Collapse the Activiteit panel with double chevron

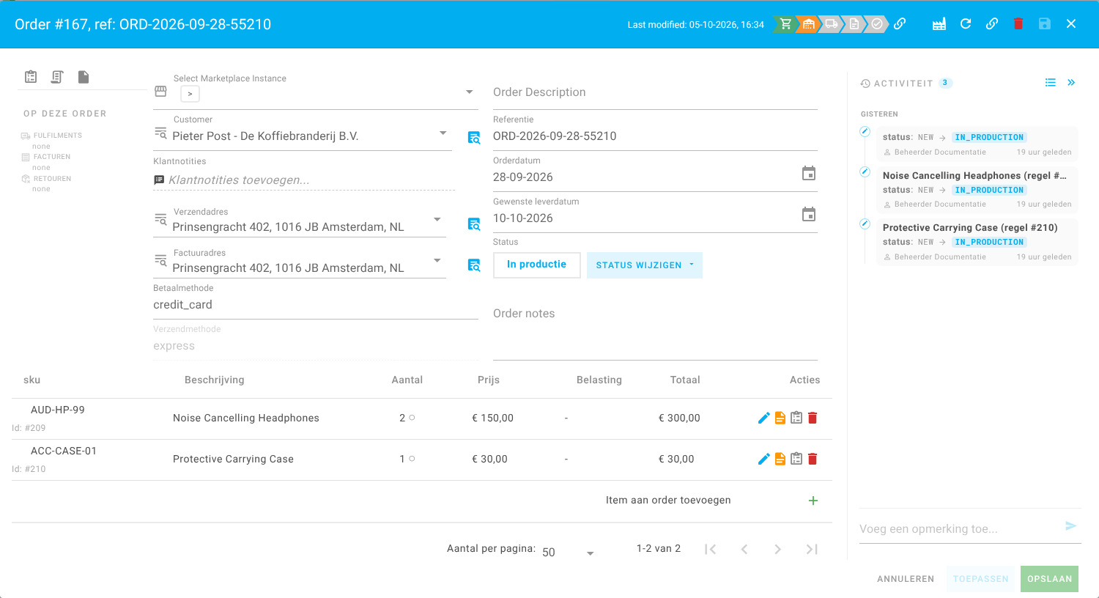(1071, 83)
